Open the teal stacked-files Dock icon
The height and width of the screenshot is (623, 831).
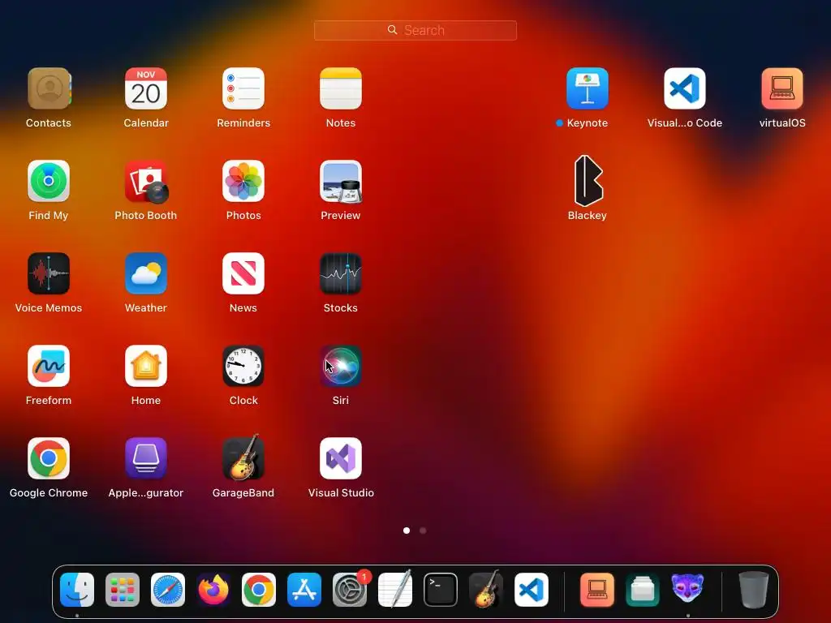click(643, 590)
